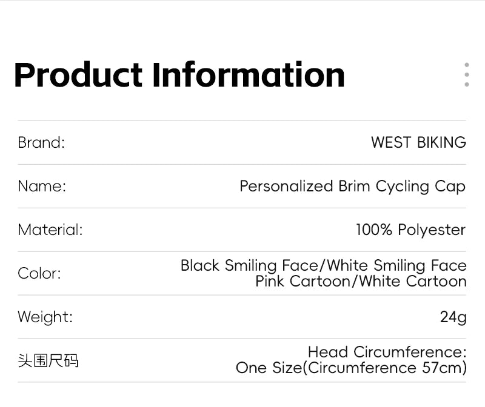
Task: Select the Chinese 头围尺码 row label
Action: point(48,361)
